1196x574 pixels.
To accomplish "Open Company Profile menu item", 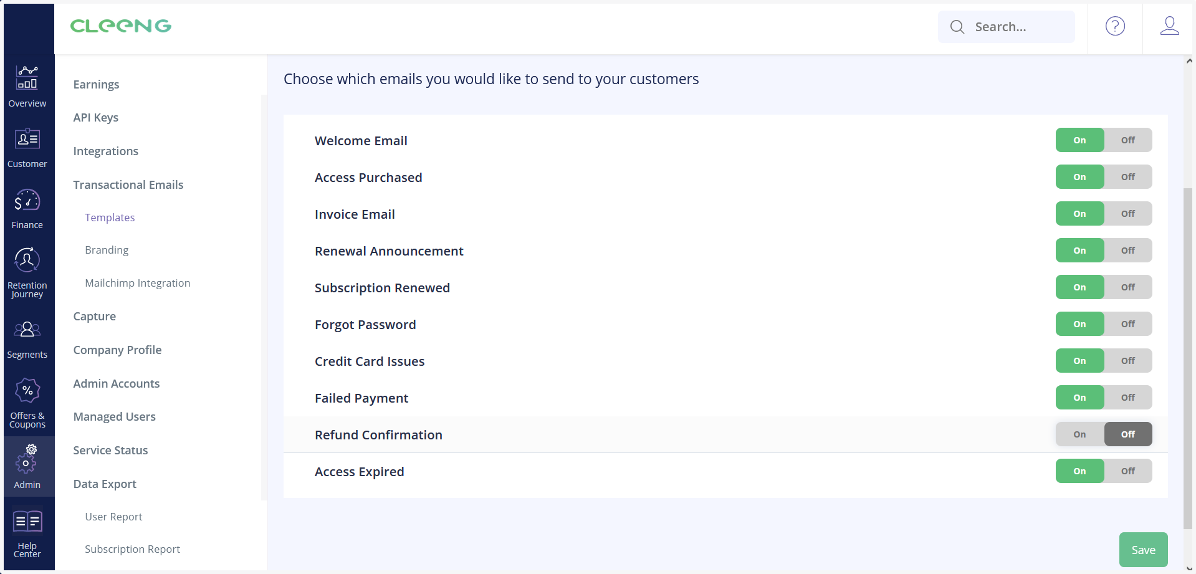I will click(117, 350).
